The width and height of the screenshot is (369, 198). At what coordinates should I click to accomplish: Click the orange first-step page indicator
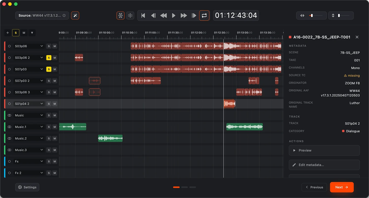(176, 187)
